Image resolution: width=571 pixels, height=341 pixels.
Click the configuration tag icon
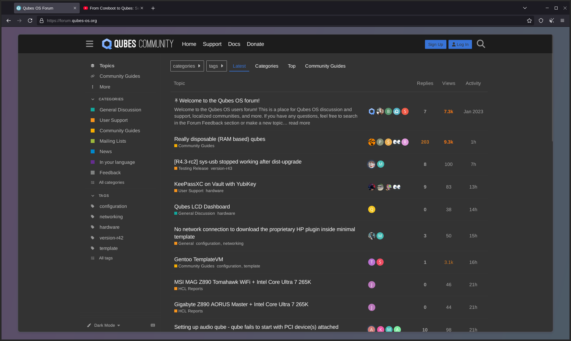[93, 206]
